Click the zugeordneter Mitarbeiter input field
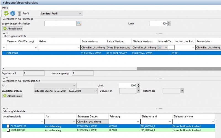 pos(60,23)
